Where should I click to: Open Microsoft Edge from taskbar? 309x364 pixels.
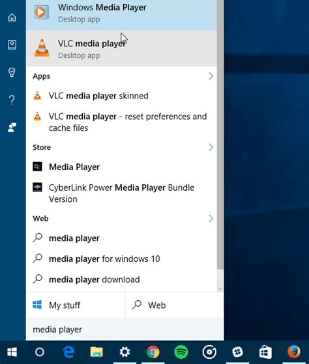pyautogui.click(x=68, y=352)
